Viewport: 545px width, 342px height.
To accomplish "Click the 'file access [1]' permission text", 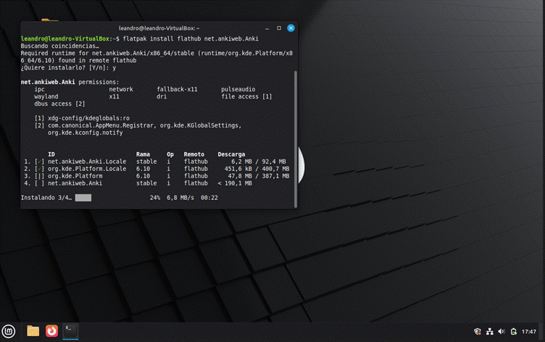I will [246, 96].
